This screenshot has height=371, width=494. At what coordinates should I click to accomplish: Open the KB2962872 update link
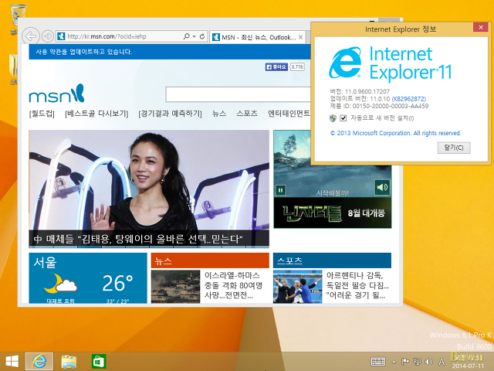click(x=408, y=99)
